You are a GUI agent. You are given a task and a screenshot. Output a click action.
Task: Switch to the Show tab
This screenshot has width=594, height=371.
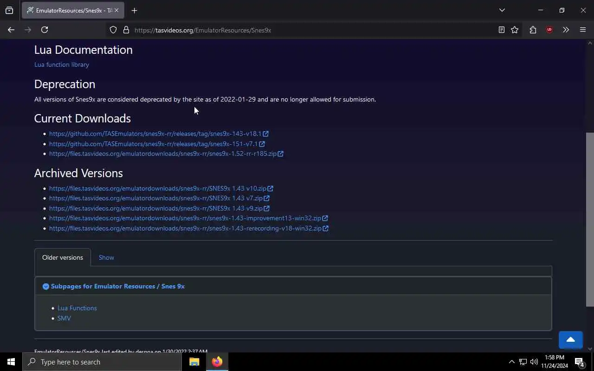[106, 257]
